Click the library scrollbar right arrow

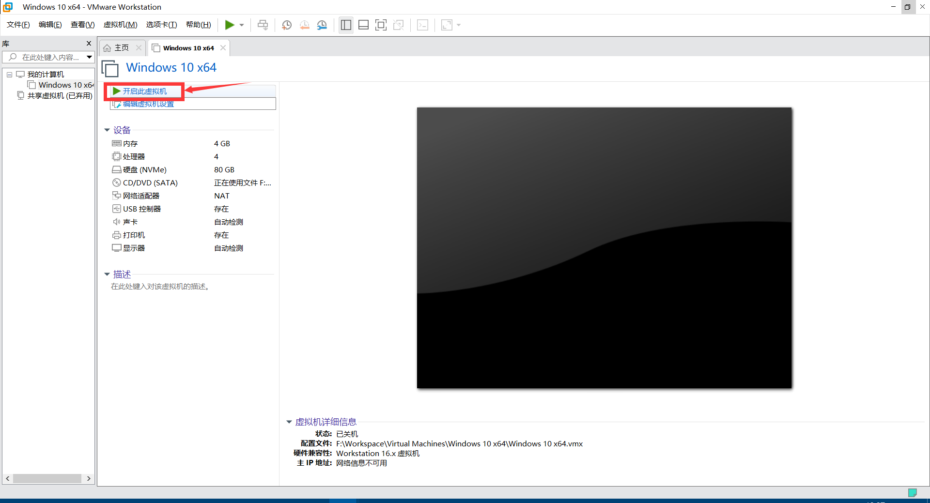click(x=89, y=478)
